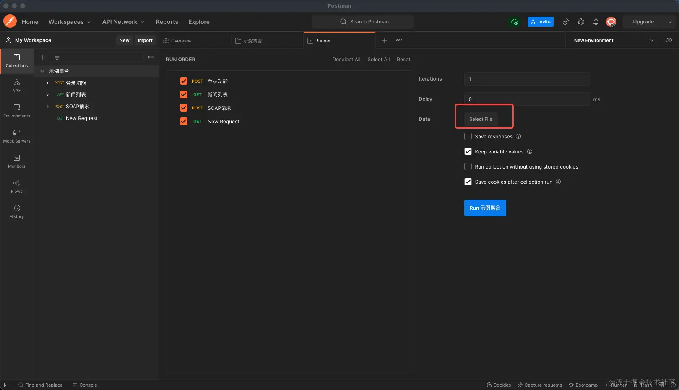Create a new collection with plus icon
Screen dimensions: 679x390
coord(42,57)
